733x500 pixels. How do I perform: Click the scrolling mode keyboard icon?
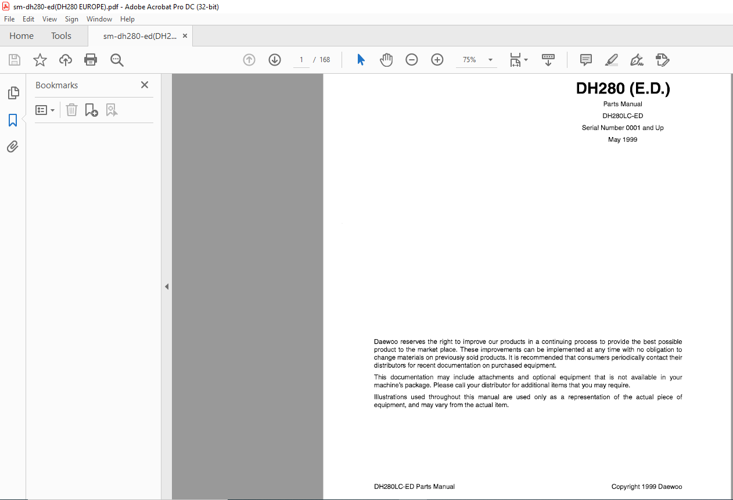point(548,60)
